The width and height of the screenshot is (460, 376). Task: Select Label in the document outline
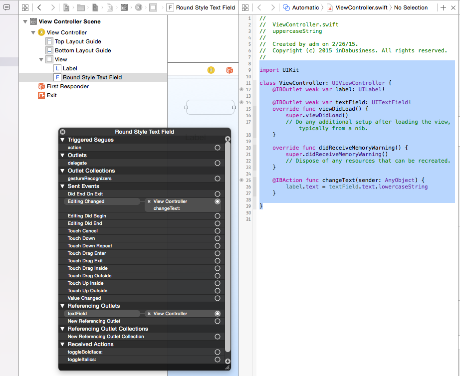point(69,68)
